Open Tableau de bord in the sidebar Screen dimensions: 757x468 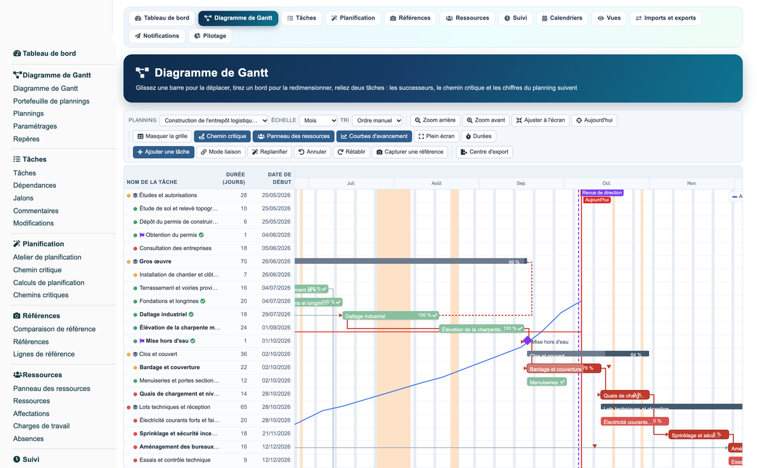click(x=45, y=54)
